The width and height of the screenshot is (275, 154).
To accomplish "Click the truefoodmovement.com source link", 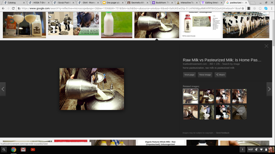I will [195, 64].
